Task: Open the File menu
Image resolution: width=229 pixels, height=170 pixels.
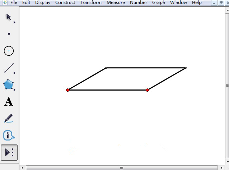Action: click(x=14, y=3)
